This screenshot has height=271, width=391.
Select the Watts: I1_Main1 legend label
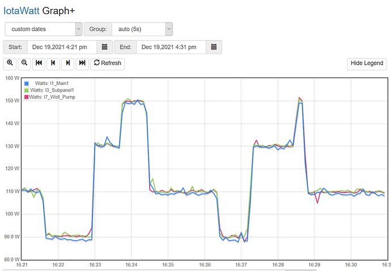click(52, 83)
